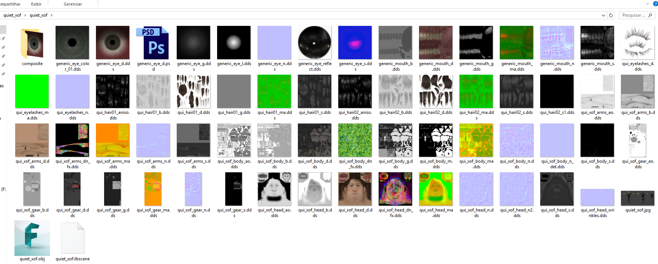The image size is (658, 264).
Task: Refresh the folder view
Action: [611, 15]
